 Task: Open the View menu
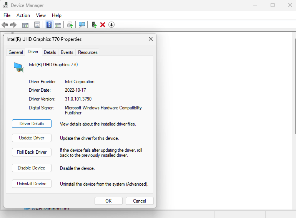pyautogui.click(x=41, y=15)
